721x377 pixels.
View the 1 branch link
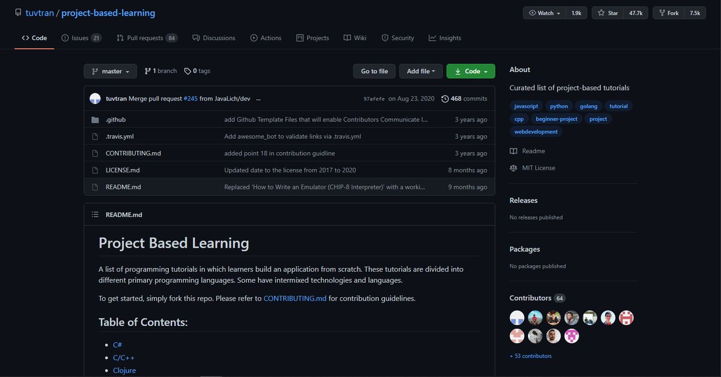point(160,71)
